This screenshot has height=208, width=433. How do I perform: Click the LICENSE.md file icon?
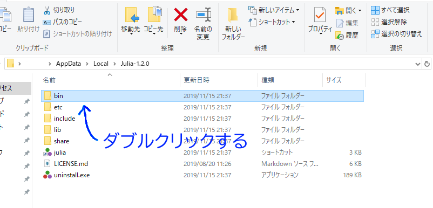coord(48,164)
